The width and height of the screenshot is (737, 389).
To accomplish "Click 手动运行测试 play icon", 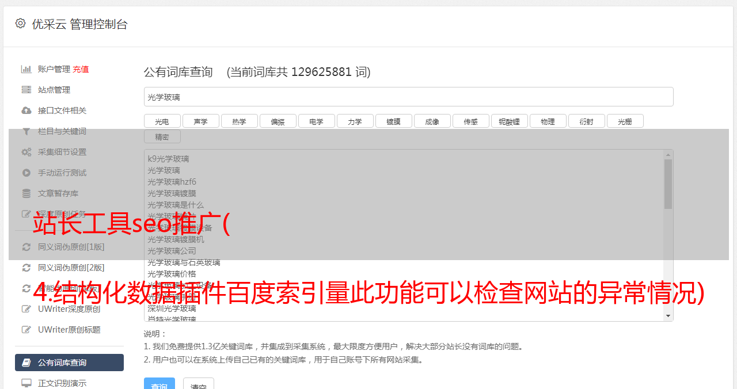I will pyautogui.click(x=26, y=173).
